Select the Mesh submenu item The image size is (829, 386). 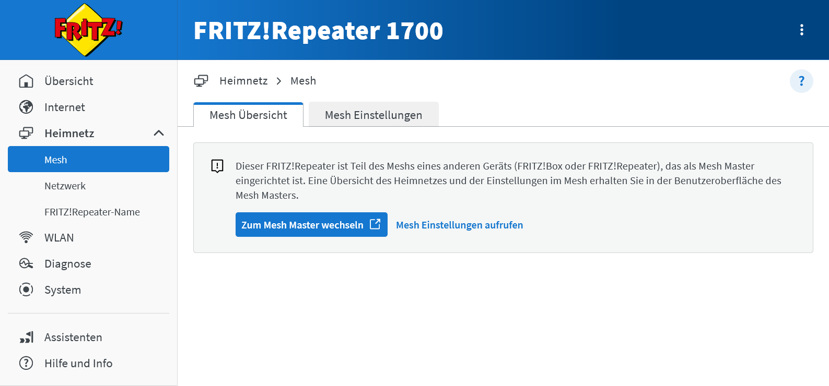(x=88, y=159)
